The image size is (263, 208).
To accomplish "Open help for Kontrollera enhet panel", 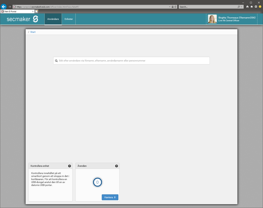I will [70, 166].
